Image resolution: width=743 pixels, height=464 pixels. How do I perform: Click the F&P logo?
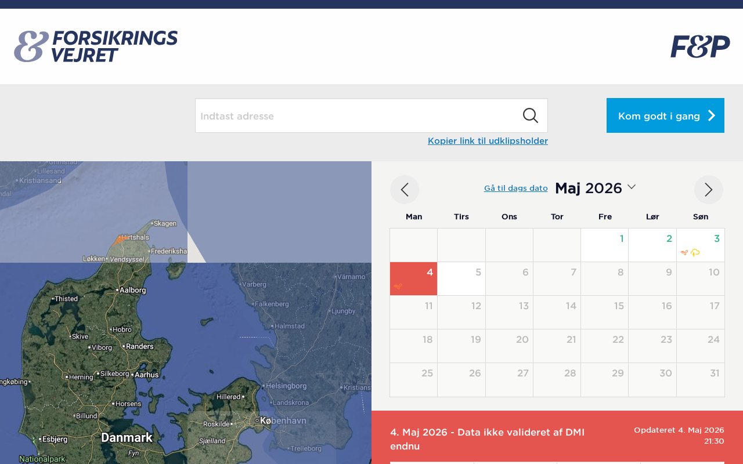pos(700,46)
